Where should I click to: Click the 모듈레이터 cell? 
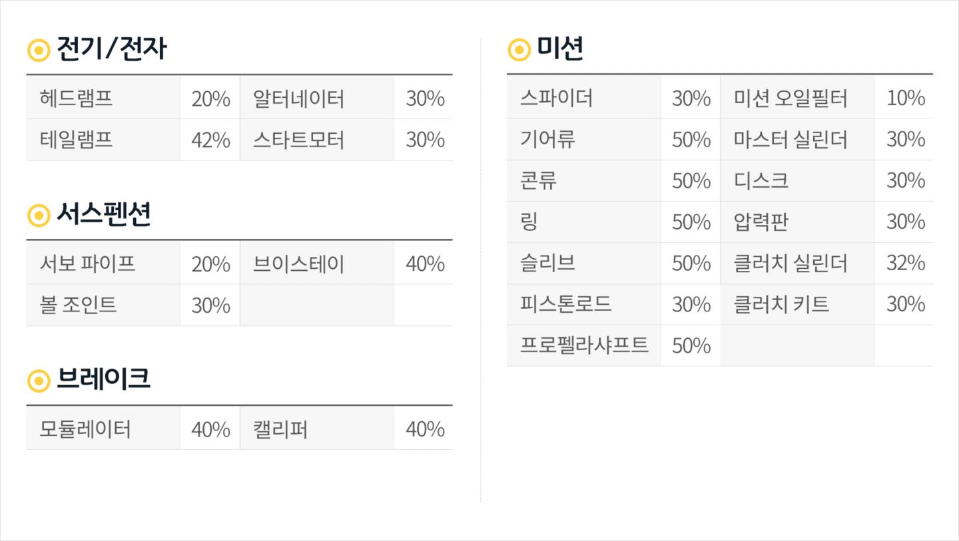tap(85, 429)
